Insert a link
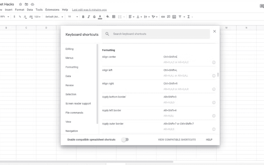Viewport: 264px width, 165px height. coord(163,17)
